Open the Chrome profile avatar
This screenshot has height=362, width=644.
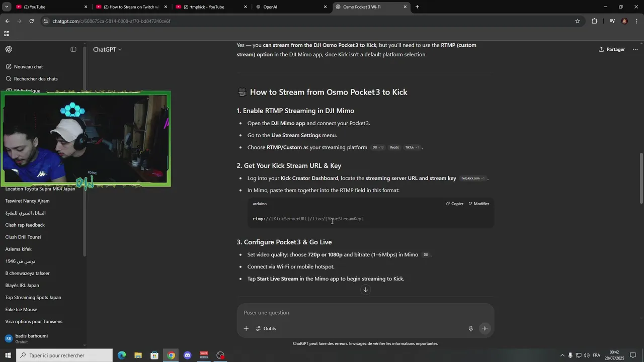[624, 21]
